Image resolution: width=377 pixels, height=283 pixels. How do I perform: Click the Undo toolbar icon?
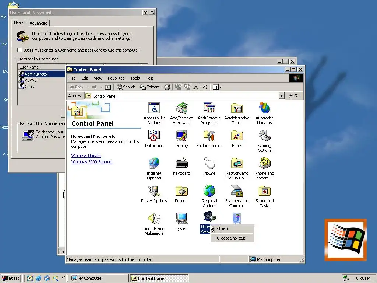click(x=204, y=87)
